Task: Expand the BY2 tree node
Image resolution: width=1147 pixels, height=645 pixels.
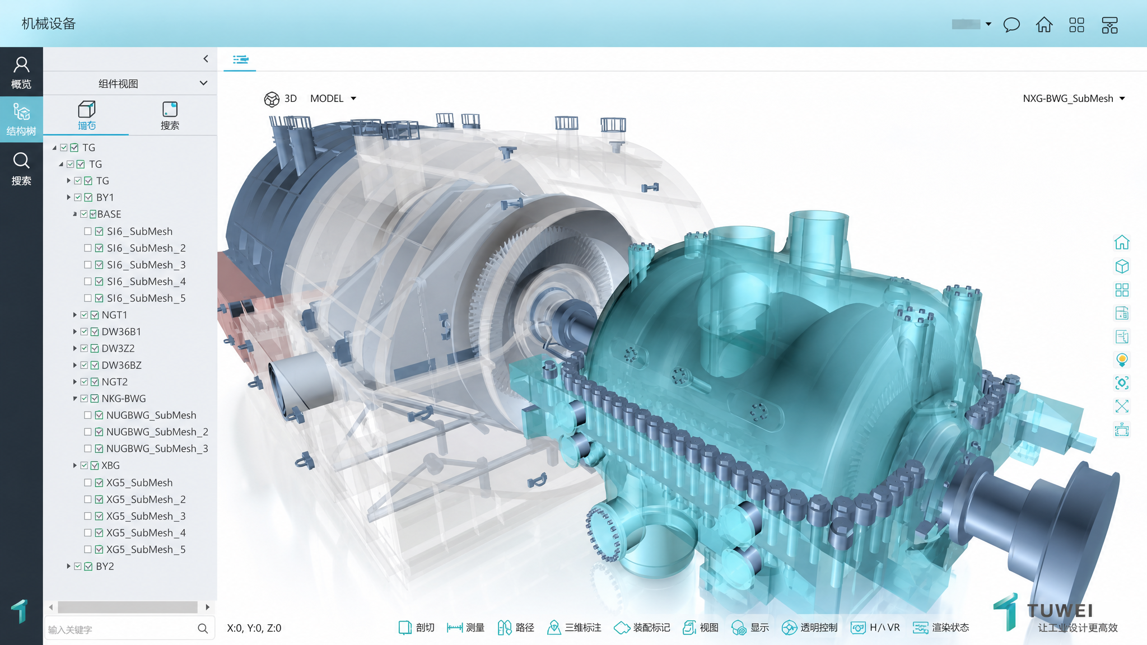Action: [x=68, y=566]
